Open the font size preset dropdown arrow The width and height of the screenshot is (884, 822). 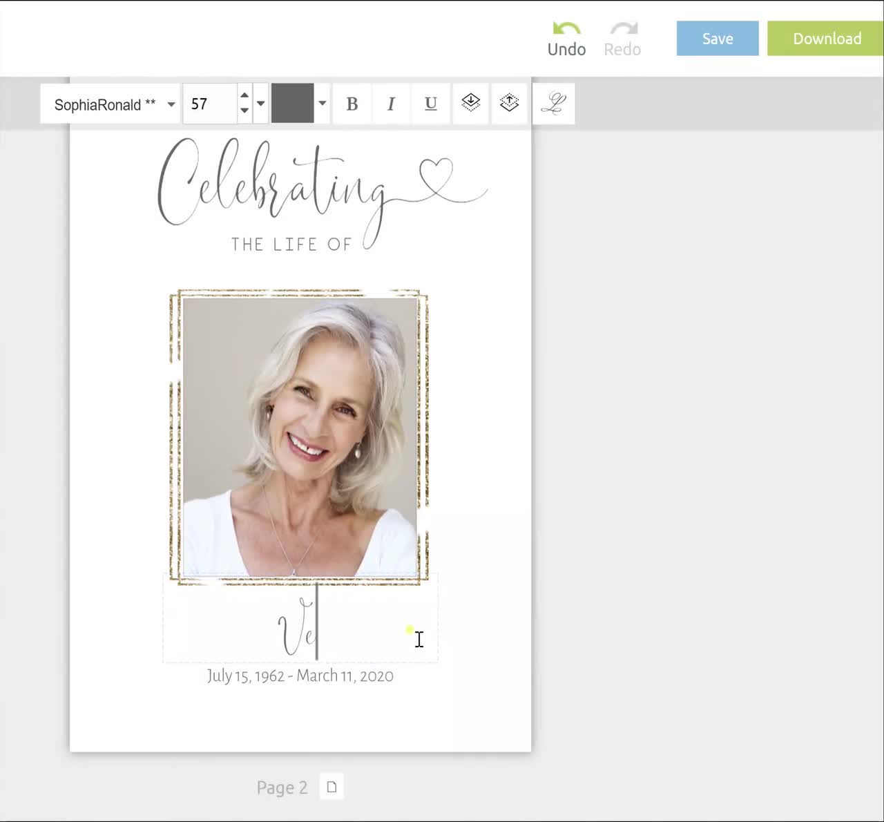pyautogui.click(x=260, y=104)
